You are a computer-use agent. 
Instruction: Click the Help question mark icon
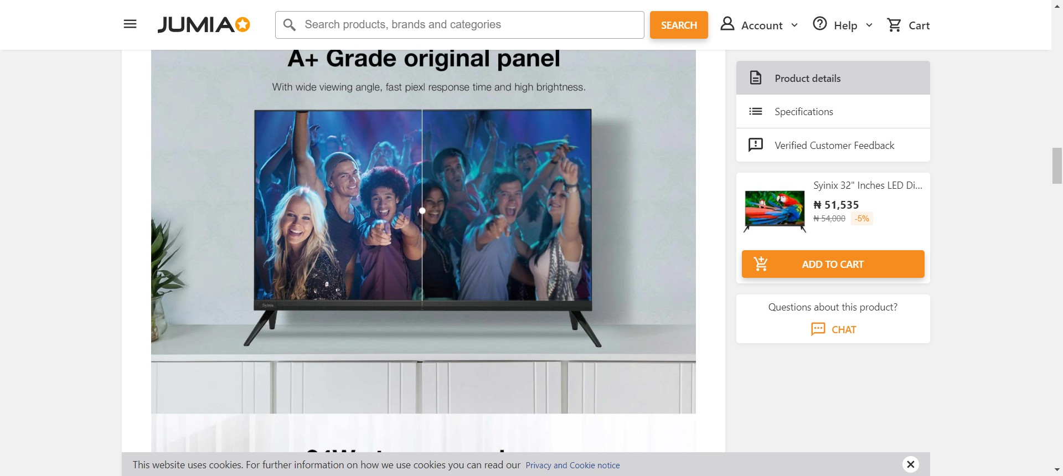[819, 24]
